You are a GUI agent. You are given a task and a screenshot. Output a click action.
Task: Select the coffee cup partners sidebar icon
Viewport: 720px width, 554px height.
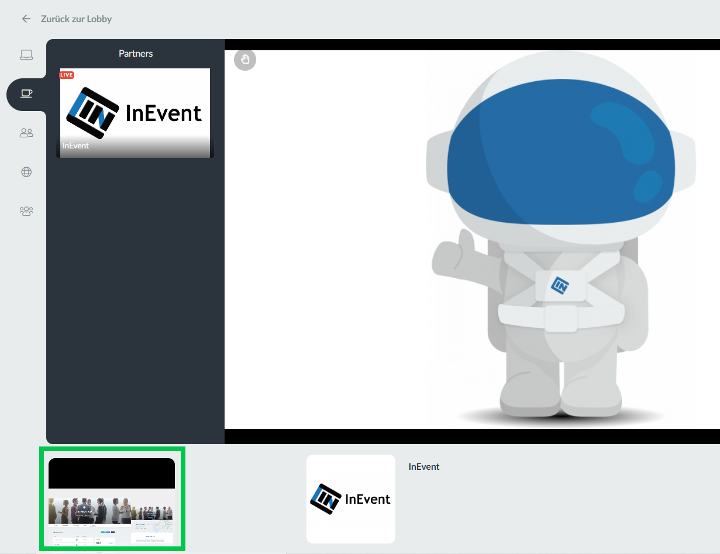tap(26, 94)
